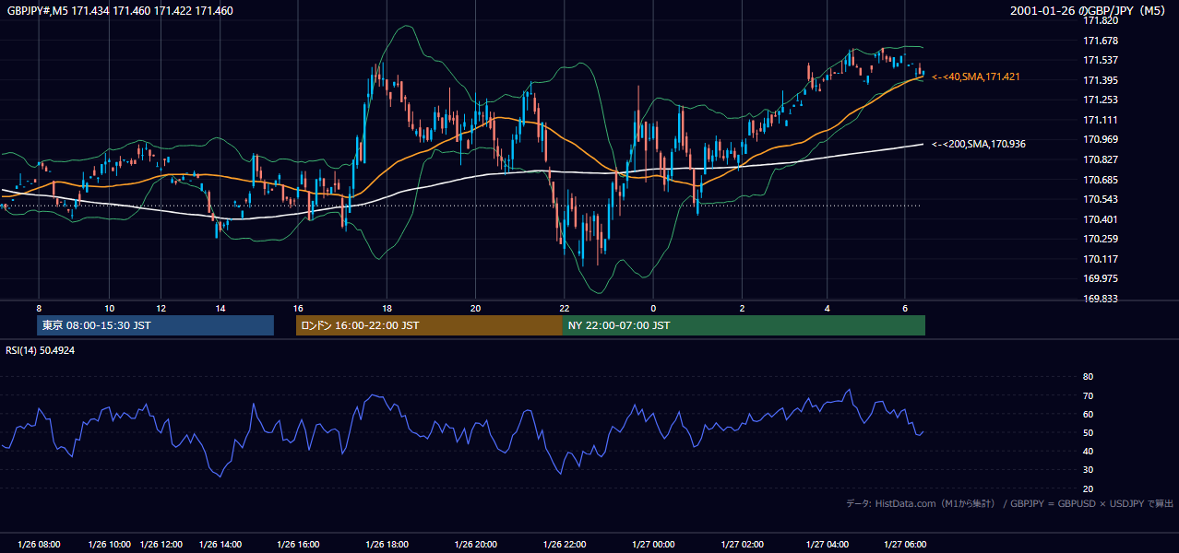Click the 1/26 08:00 bottom time label
The height and width of the screenshot is (553, 1179).
pyautogui.click(x=39, y=545)
